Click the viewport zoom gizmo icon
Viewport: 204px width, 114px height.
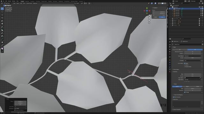point(149,15)
